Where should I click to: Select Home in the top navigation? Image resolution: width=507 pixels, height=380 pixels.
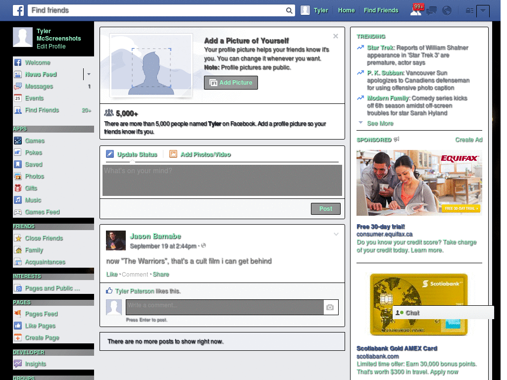[x=346, y=10]
